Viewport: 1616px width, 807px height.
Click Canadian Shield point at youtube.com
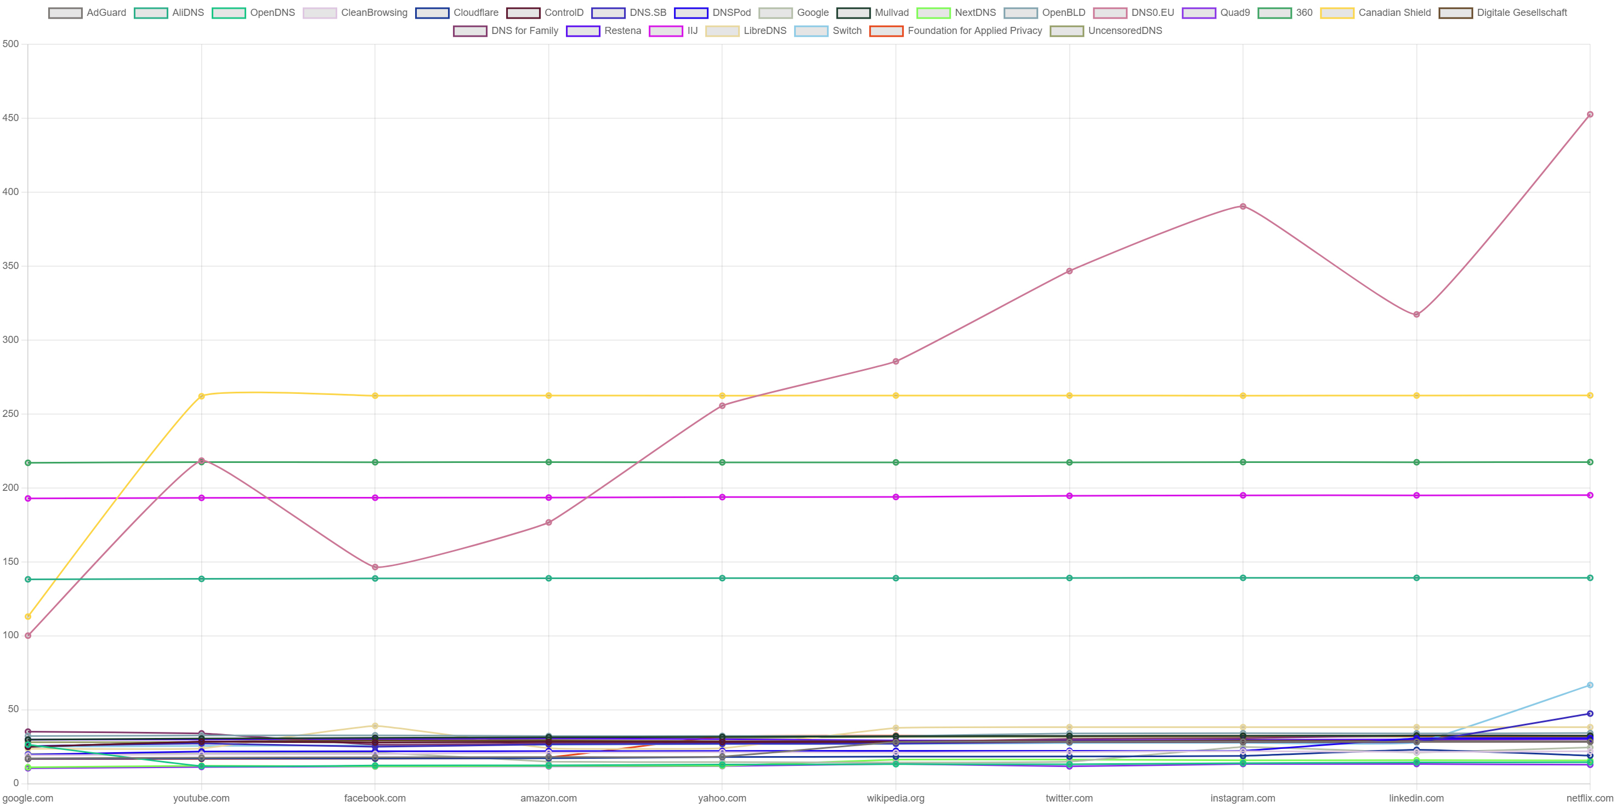pos(201,396)
